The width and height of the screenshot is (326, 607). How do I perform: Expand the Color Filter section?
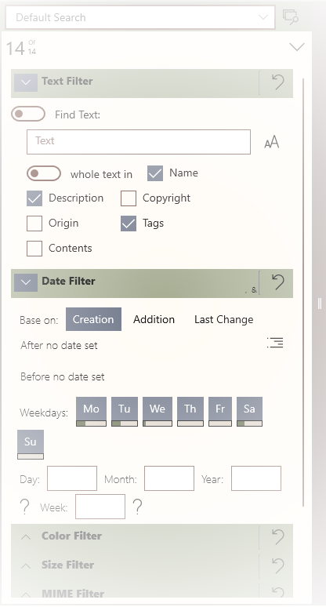point(26,537)
